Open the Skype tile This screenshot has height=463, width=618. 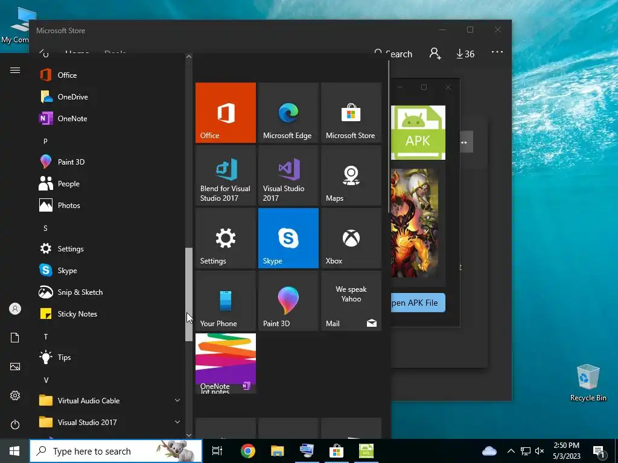tap(288, 238)
